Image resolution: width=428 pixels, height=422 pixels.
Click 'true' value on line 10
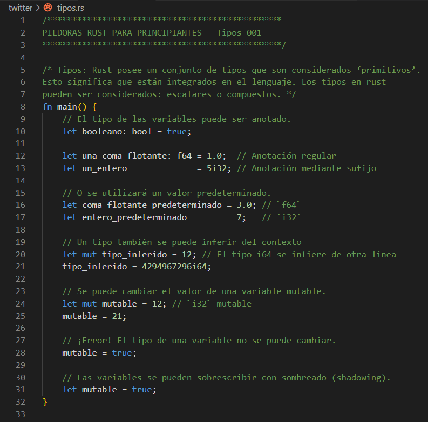click(176, 132)
